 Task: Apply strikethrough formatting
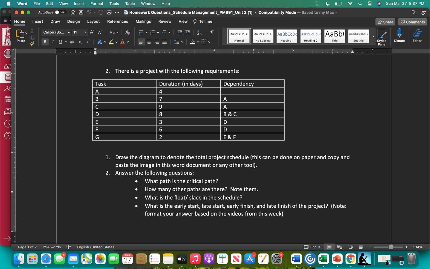[x=72, y=42]
